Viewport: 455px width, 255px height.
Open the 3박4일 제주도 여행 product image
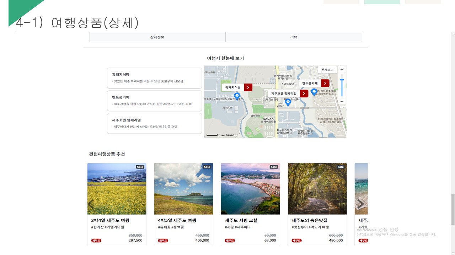pyautogui.click(x=117, y=189)
